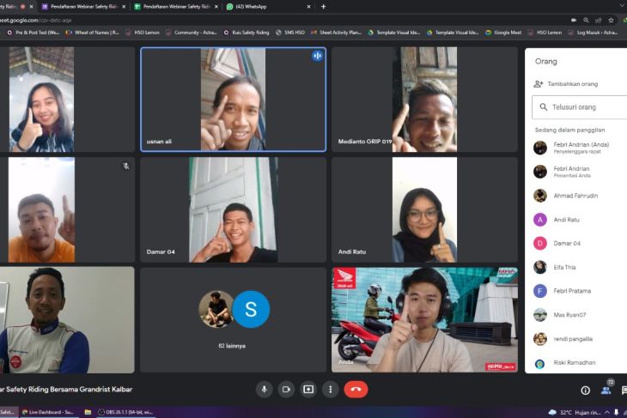Click the blue S avatar in lainnya tile
627x418 pixels.
[251, 309]
